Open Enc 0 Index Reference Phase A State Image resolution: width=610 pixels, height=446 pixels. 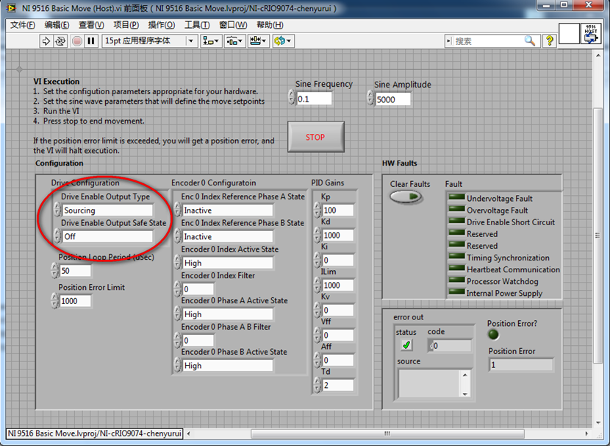coord(228,210)
